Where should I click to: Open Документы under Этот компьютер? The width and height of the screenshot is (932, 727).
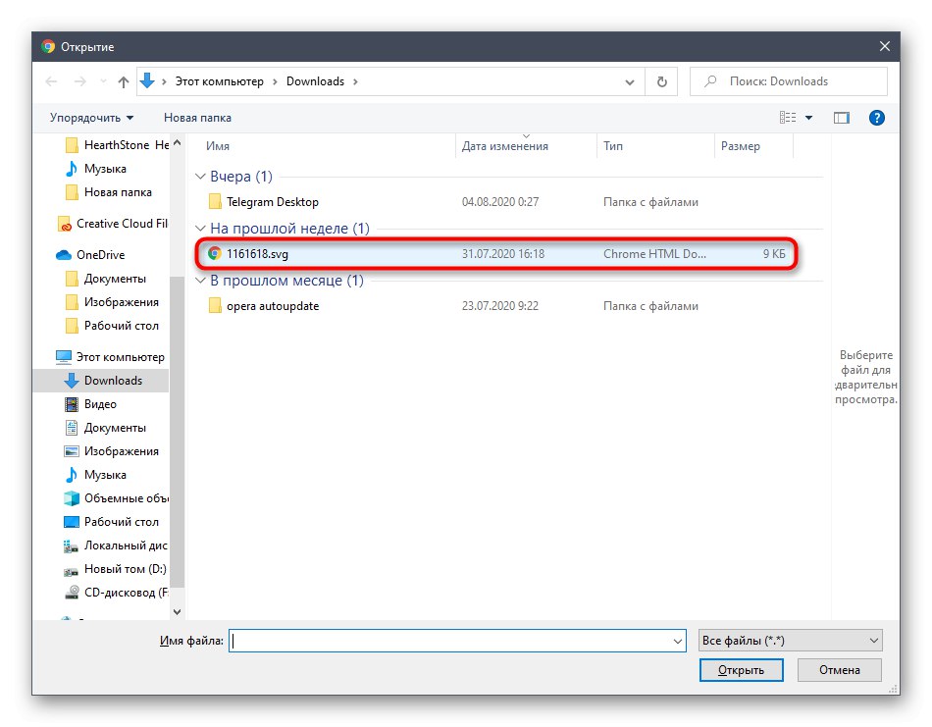pos(105,428)
